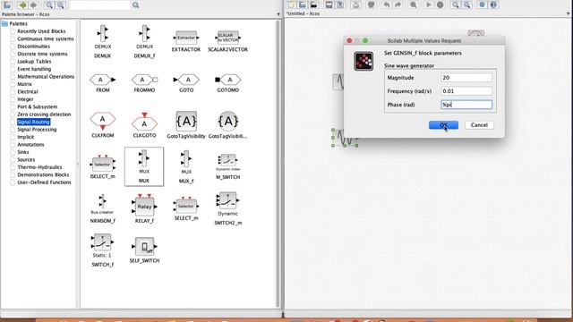The width and height of the screenshot is (573, 322).
Task: Click the Undo arrow in Xcos toolbar
Action: click(386, 4)
